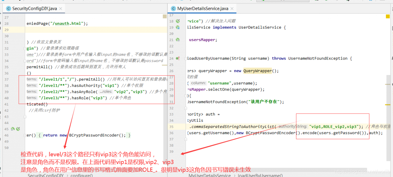The image size is (393, 177).
Task: Select the SecurityConfigDIY breadcrumb
Action: pos(45,175)
